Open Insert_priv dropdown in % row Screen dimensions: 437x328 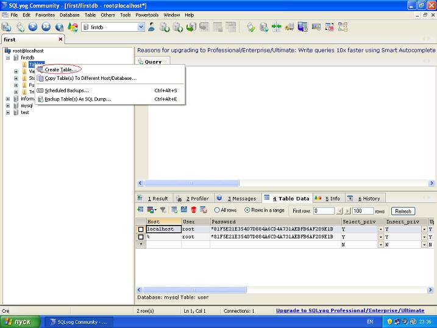424,237
